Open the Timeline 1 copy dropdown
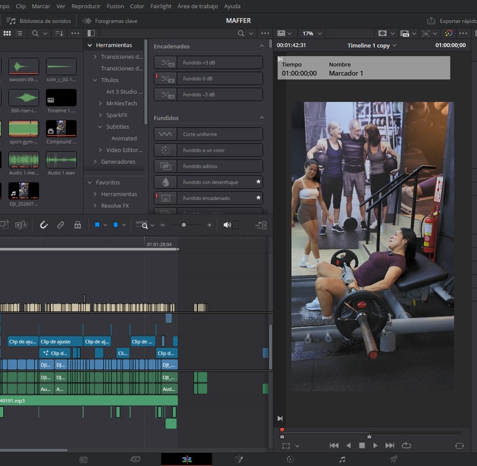Image resolution: width=477 pixels, height=466 pixels. click(x=371, y=45)
